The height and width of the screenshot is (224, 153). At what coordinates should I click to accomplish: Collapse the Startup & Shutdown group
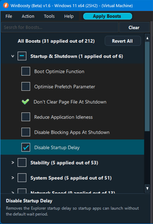tap(13, 56)
